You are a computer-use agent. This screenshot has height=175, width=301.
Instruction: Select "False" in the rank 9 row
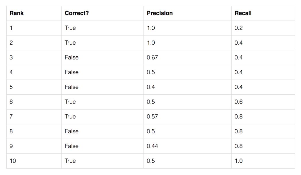coord(71,146)
